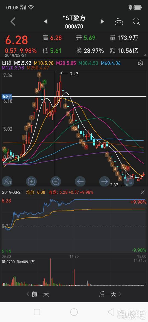
Task: Tap the 11:30 time axis label
Action: [x=74, y=256]
